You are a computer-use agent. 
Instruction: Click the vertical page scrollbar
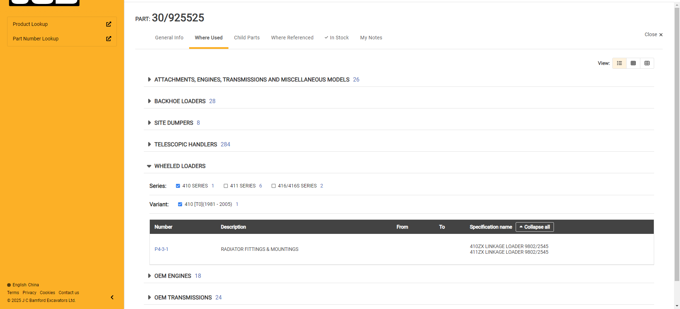[677, 142]
